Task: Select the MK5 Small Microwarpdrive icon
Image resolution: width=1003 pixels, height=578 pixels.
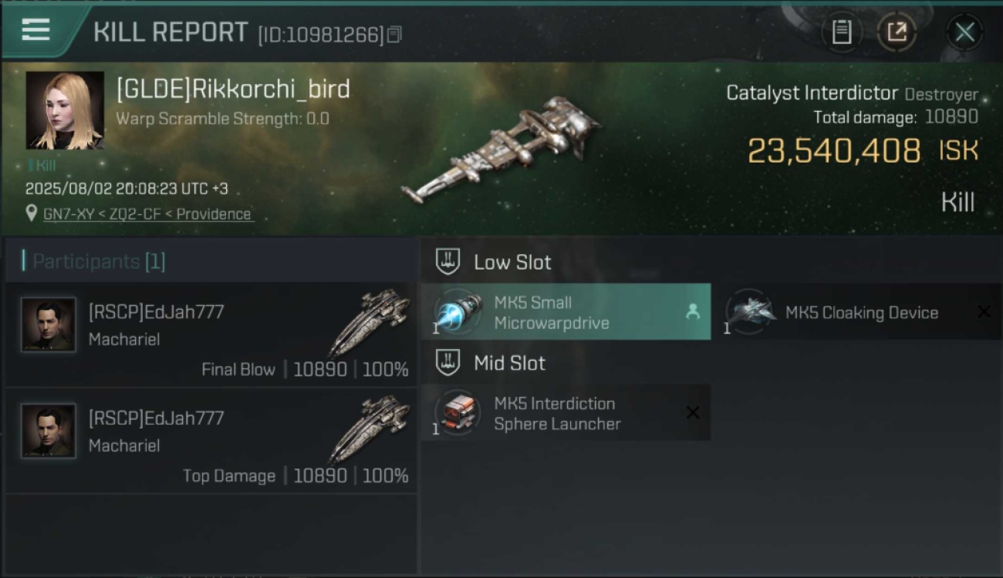Action: pyautogui.click(x=458, y=312)
